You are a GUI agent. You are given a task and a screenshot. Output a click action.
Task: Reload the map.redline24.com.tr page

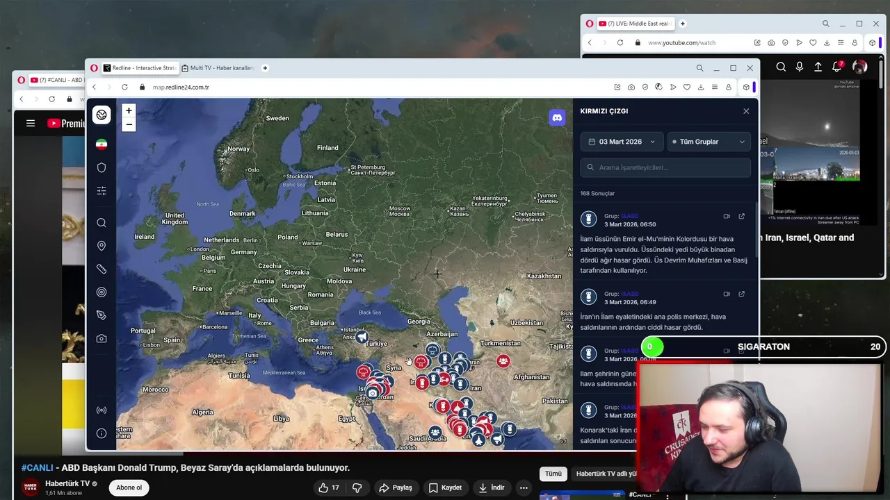tap(124, 87)
